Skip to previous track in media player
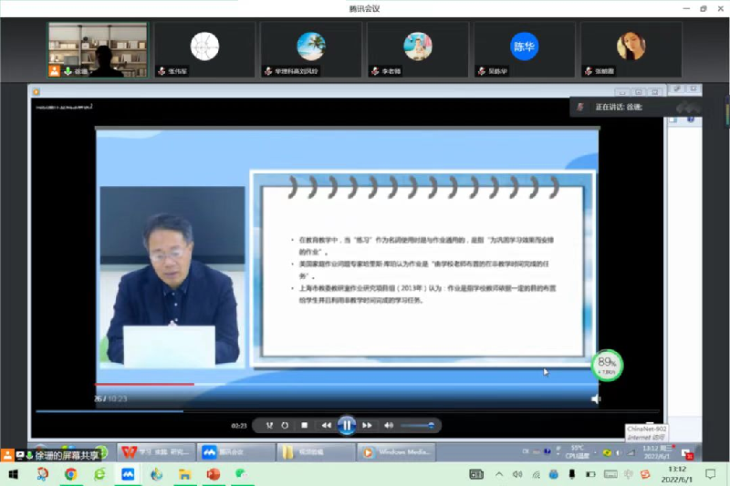This screenshot has width=730, height=486. coord(327,425)
